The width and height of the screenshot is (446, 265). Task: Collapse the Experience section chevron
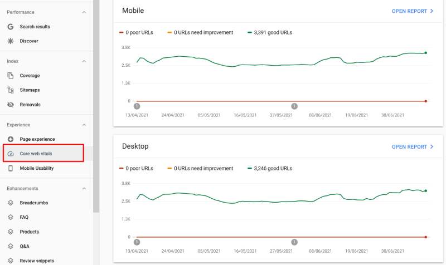84,125
